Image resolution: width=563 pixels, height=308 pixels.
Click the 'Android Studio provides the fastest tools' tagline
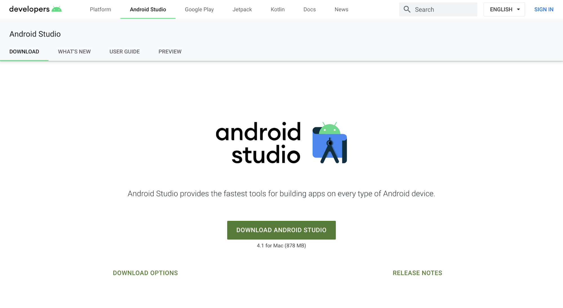(x=281, y=194)
